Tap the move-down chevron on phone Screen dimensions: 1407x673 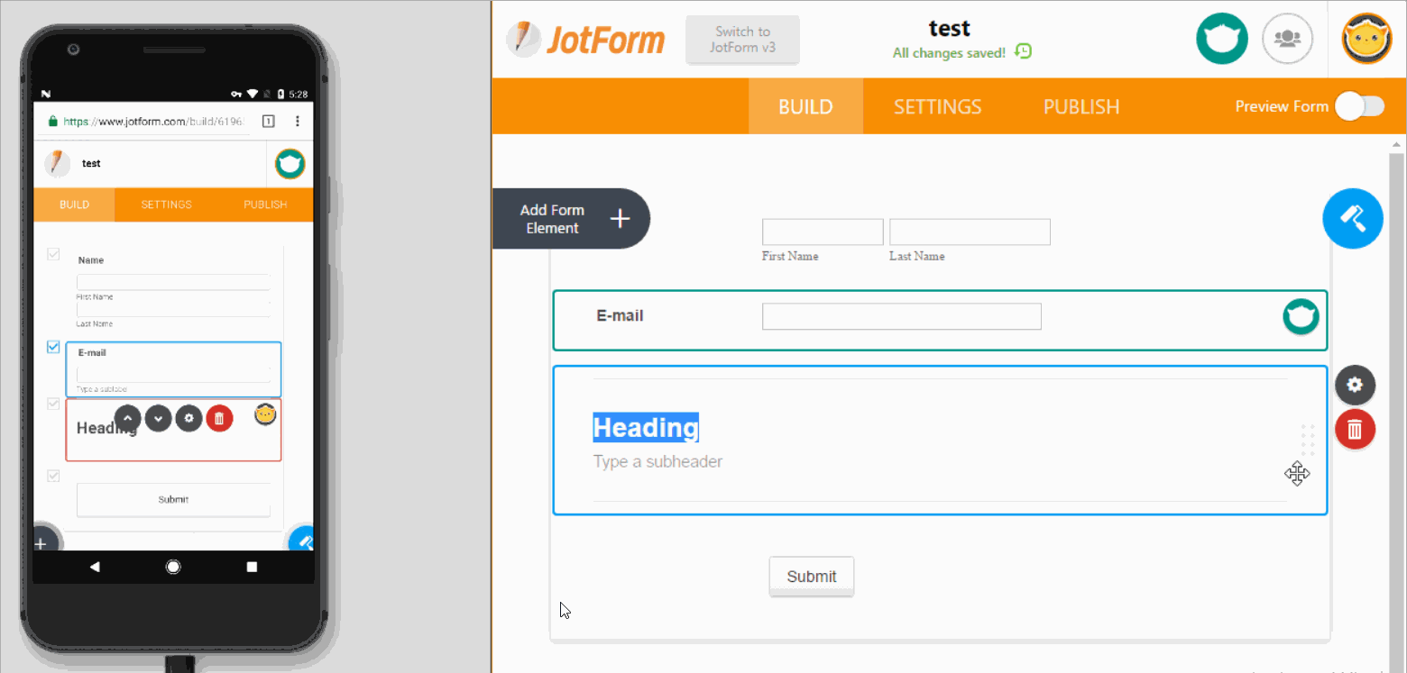click(x=158, y=418)
